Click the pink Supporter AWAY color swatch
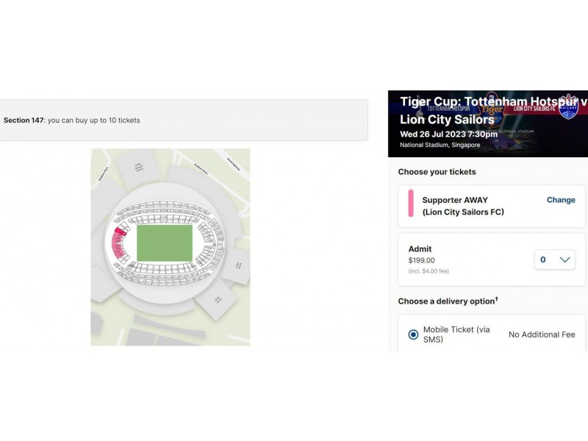Screen dimensions: 588x441 411,204
